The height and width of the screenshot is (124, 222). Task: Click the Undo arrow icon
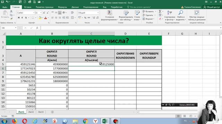[x=7, y=2]
